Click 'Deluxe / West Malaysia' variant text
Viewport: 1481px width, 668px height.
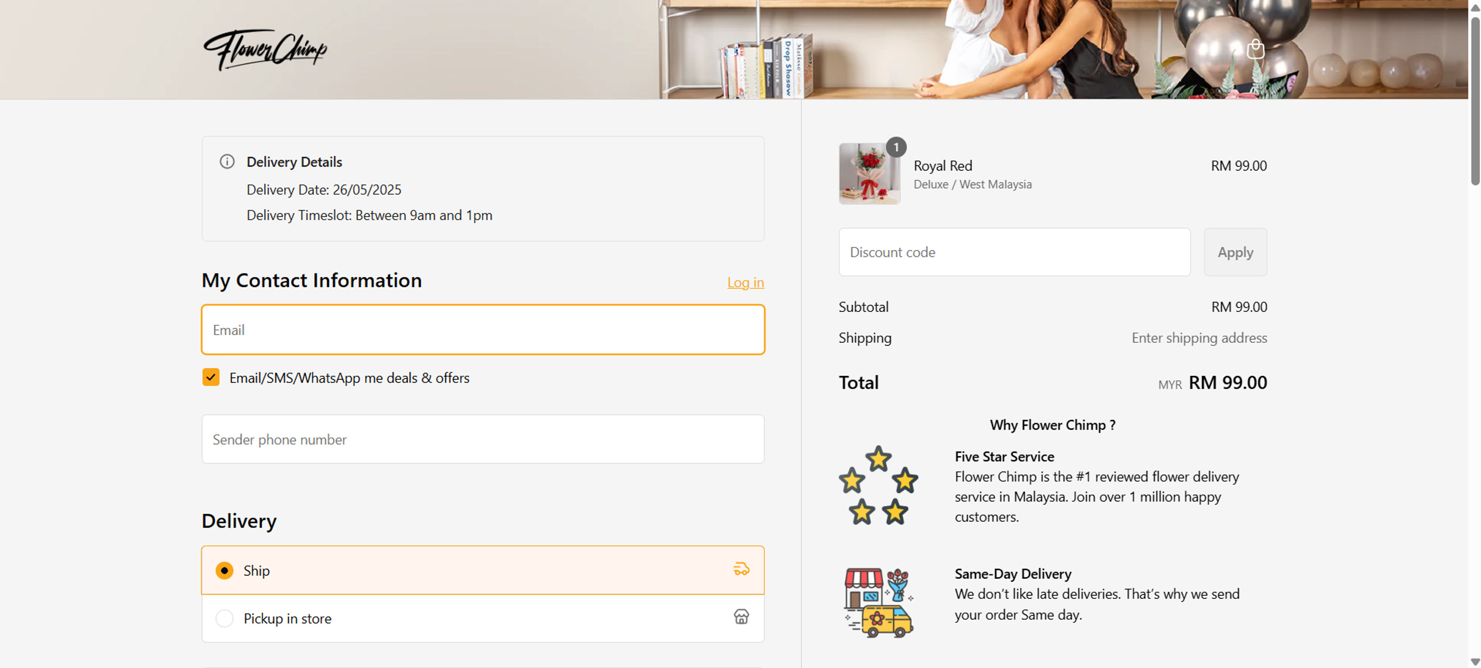[x=972, y=185]
